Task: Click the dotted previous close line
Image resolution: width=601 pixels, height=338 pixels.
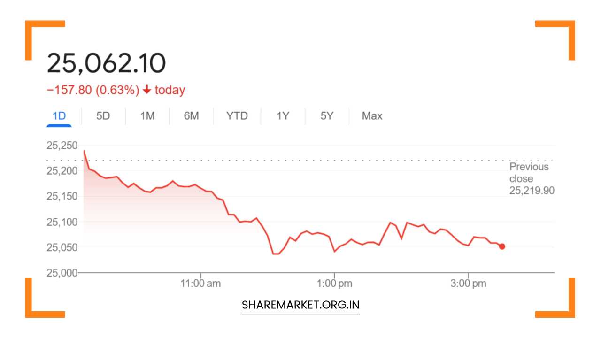Action: coord(282,160)
